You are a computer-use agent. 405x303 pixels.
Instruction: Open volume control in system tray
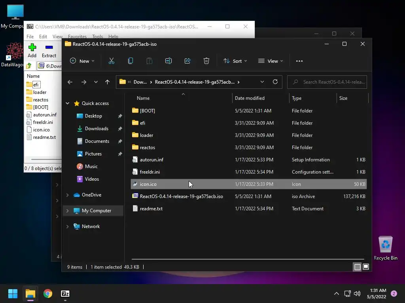pyautogui.click(x=357, y=294)
